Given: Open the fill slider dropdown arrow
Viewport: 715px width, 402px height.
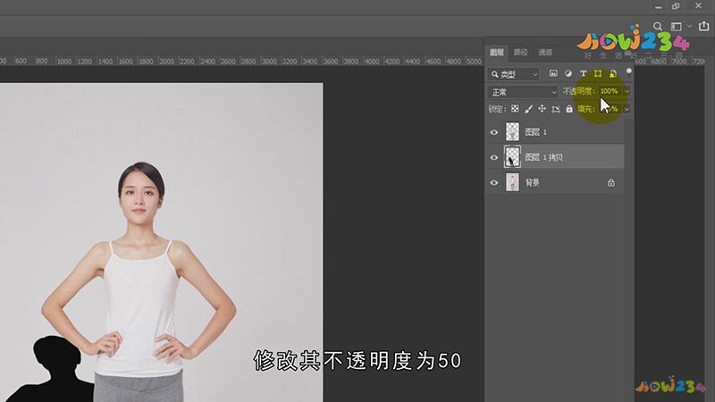Looking at the screenshot, I should (x=627, y=109).
